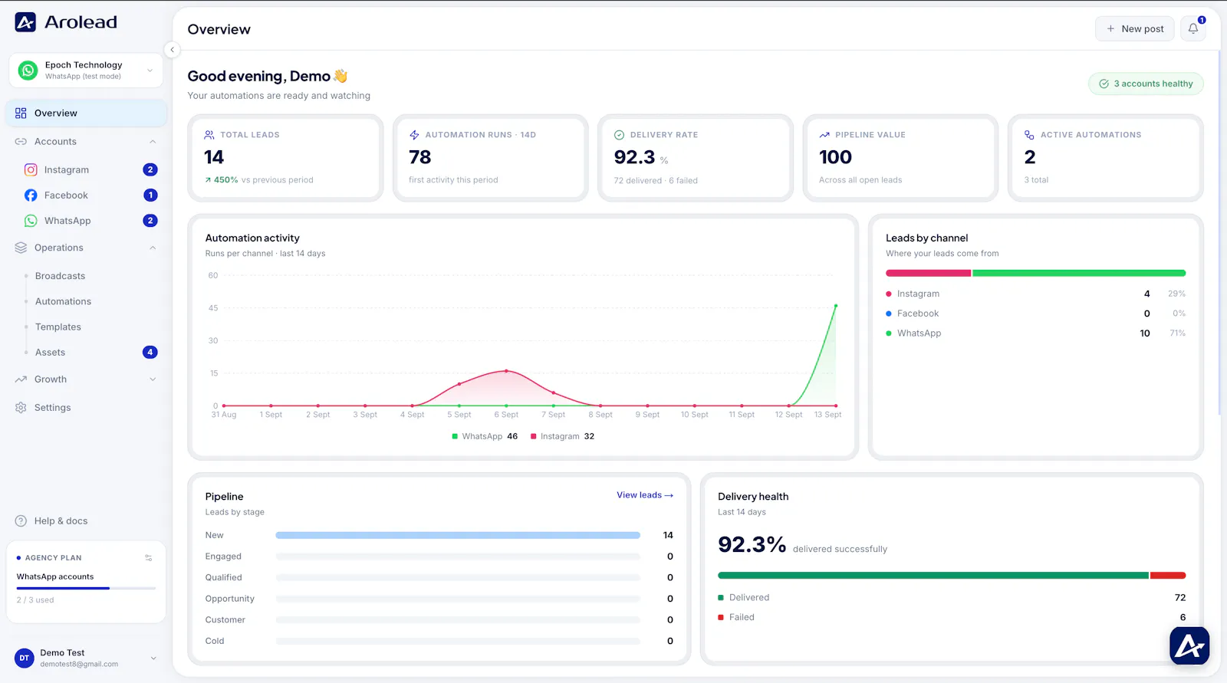Viewport: 1227px width, 683px height.
Task: Click the Assets badge showing 4
Action: (x=150, y=353)
